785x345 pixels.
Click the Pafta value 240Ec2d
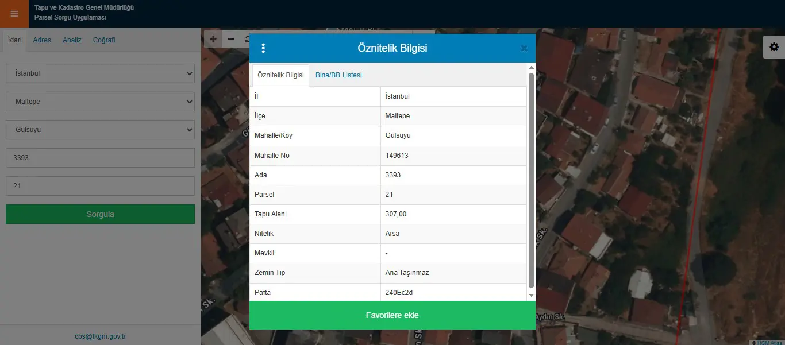399,292
